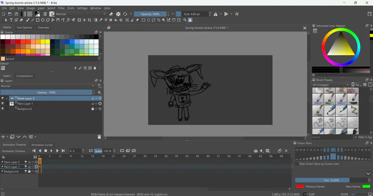Select the Elliptical Selection tool
The width and height of the screenshot is (373, 196).
(x=148, y=20)
